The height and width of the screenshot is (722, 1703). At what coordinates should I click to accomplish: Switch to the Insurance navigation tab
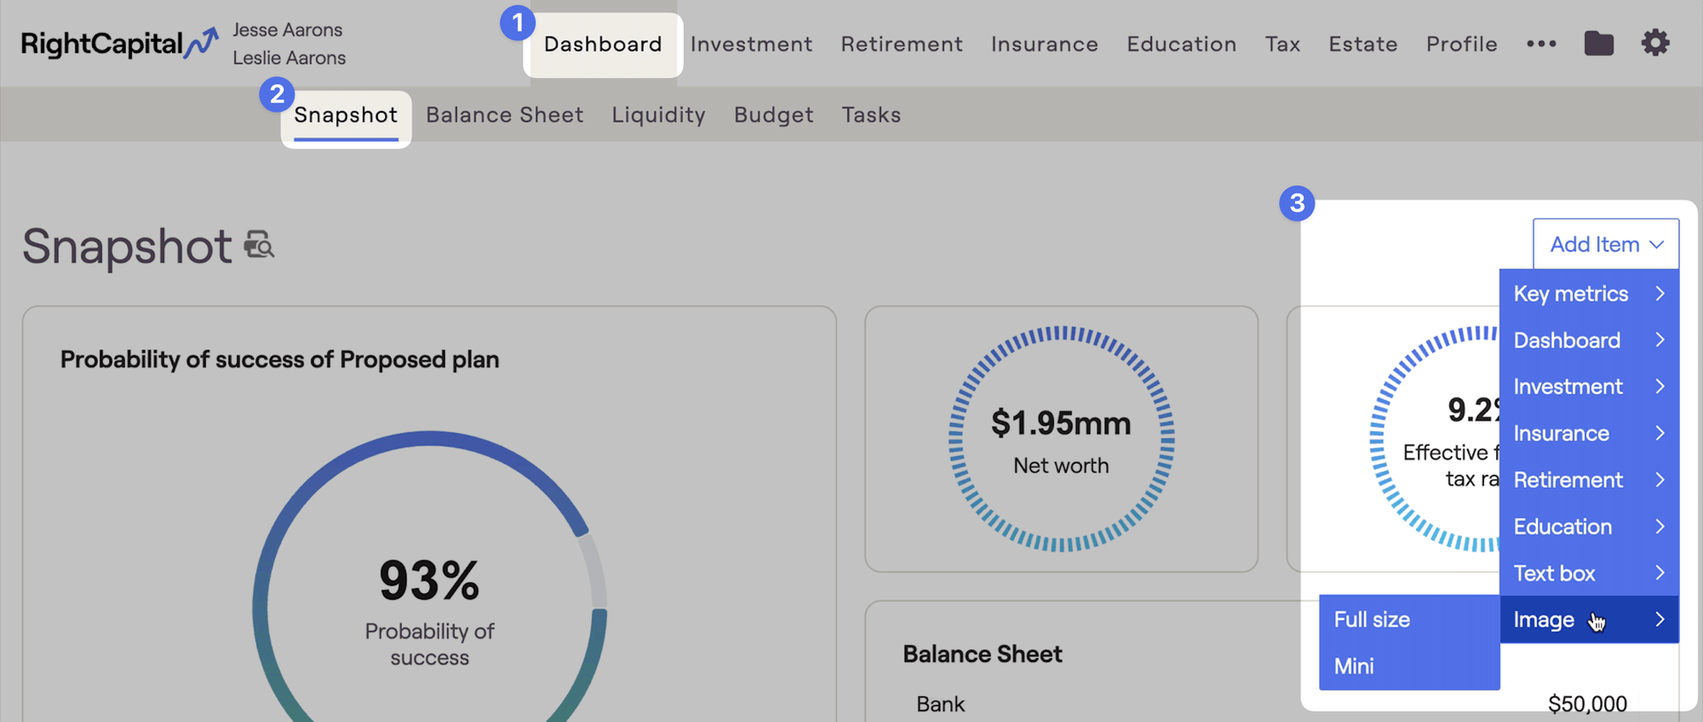(x=1045, y=44)
